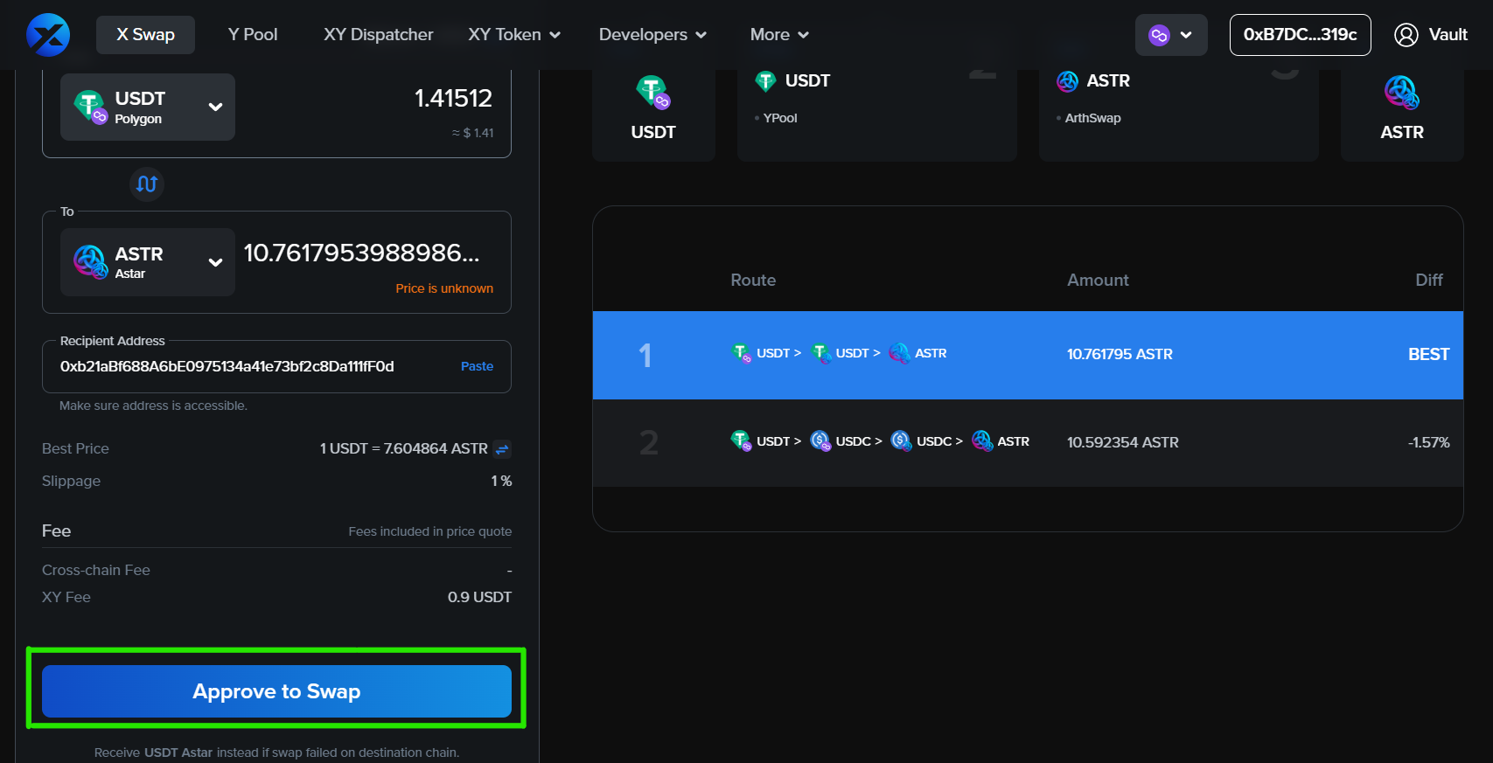The image size is (1493, 763).
Task: Click the XY Finance logo icon
Action: pos(48,35)
